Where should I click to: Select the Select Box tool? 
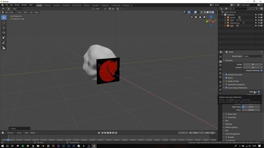[x=4, y=17]
